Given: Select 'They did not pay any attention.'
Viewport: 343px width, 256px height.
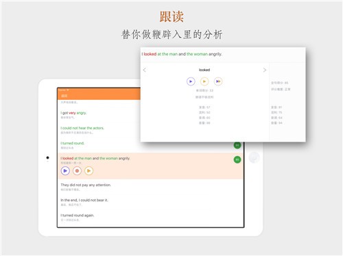Looking at the screenshot, I should tap(86, 185).
